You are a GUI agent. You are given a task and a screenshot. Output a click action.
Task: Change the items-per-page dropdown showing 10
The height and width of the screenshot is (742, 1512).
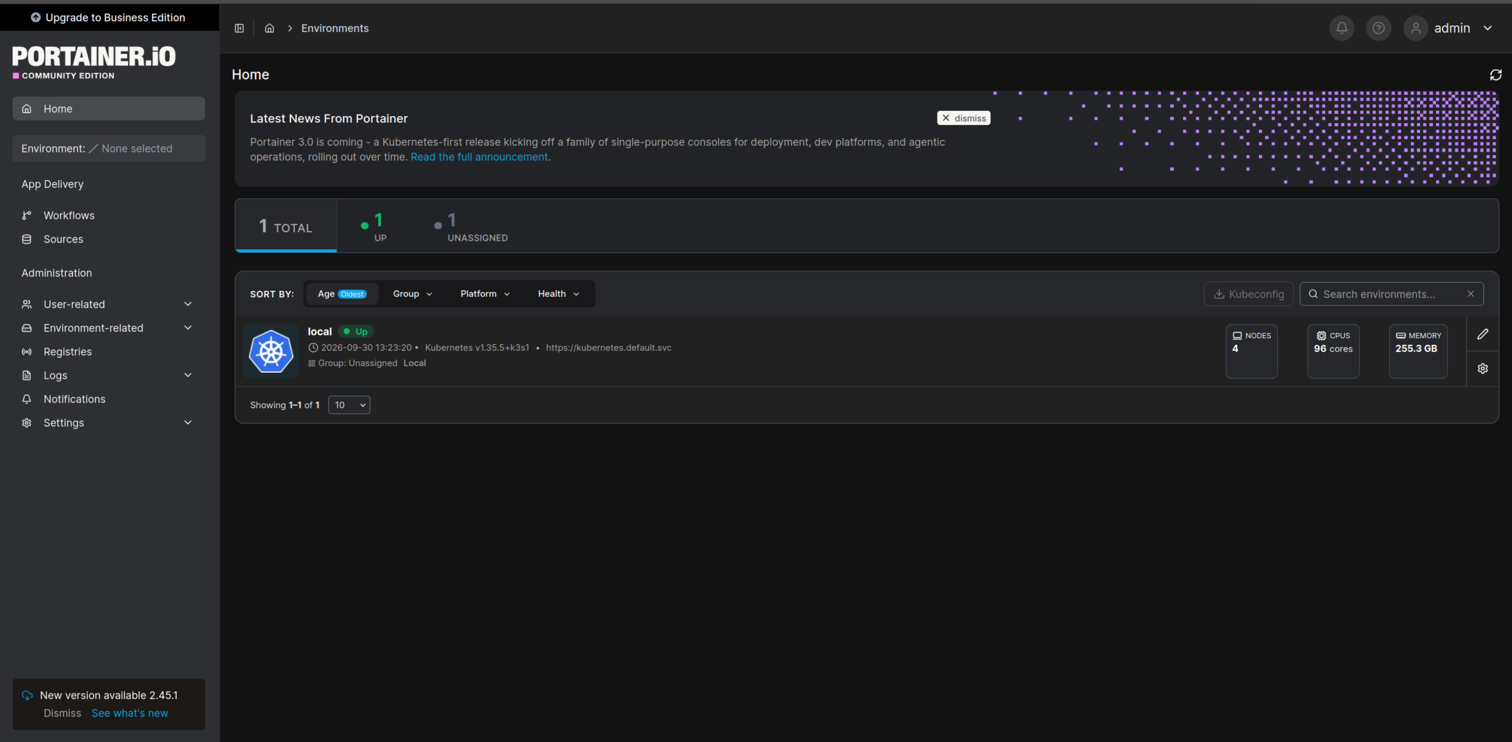click(349, 405)
